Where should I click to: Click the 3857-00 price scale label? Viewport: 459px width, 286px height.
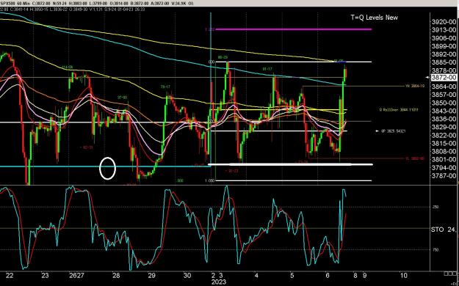(x=444, y=95)
